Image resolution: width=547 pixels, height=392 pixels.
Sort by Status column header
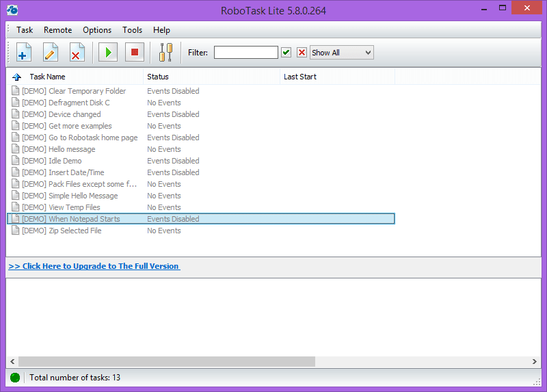point(212,77)
